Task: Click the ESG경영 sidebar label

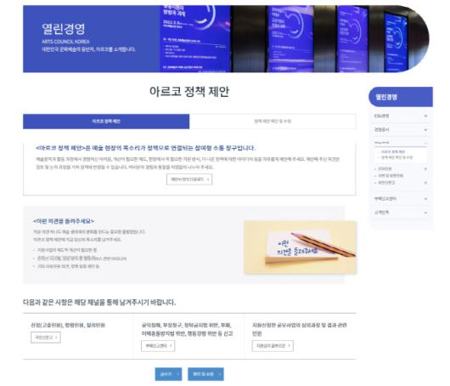Action: (382, 116)
